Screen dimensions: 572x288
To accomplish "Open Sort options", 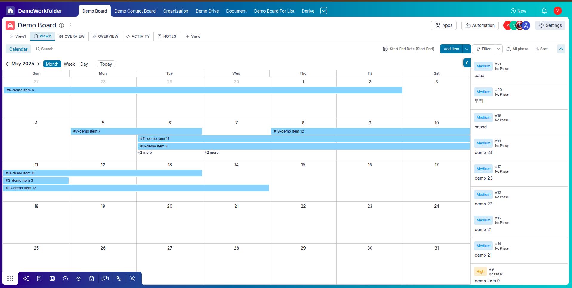I will [x=541, y=49].
